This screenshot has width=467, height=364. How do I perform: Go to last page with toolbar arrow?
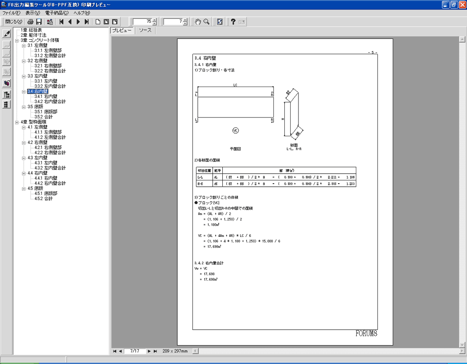(87, 22)
